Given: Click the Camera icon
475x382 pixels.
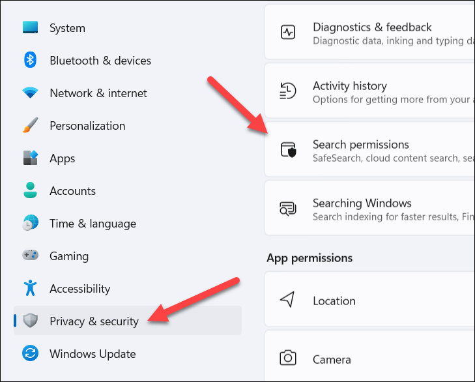Looking at the screenshot, I should pos(287,359).
